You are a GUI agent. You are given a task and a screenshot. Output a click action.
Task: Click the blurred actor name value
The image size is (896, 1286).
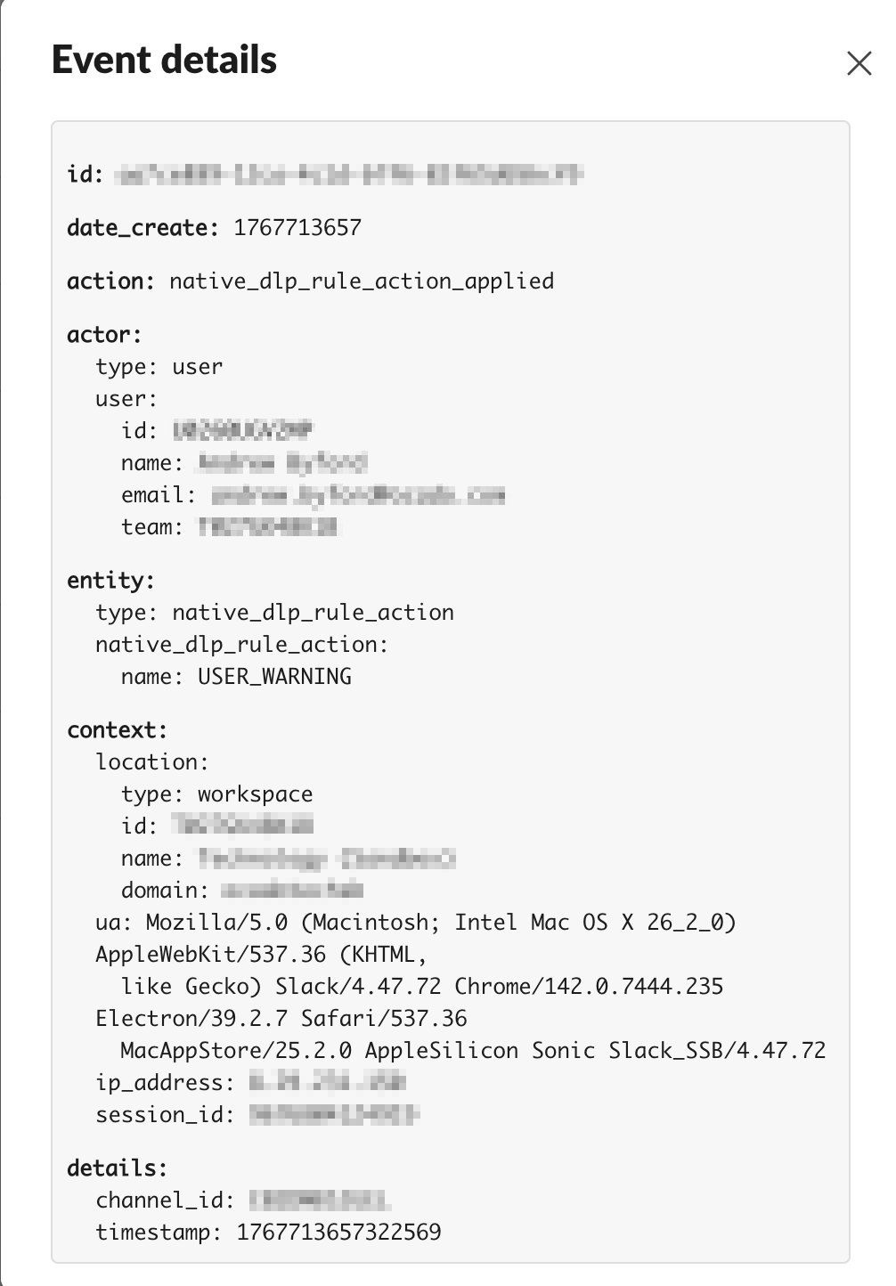point(282,463)
